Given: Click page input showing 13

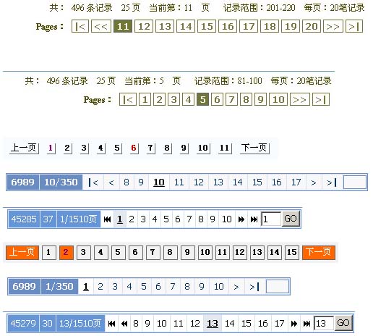Looking at the screenshot, I should point(324,323).
